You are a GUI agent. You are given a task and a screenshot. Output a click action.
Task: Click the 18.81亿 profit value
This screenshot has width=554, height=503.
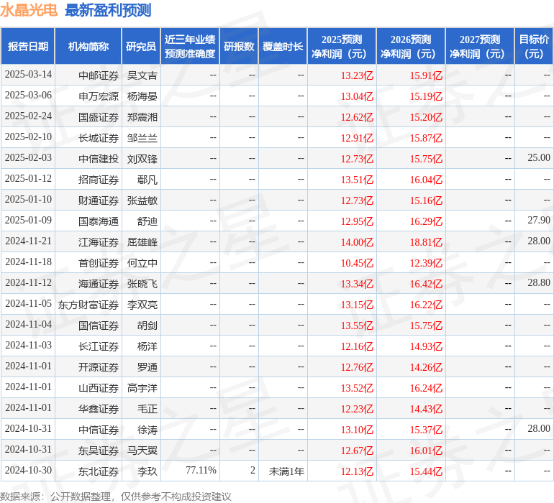coord(426,242)
